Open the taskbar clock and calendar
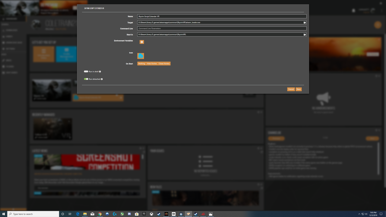Image resolution: width=386 pixels, height=217 pixels. [373, 214]
